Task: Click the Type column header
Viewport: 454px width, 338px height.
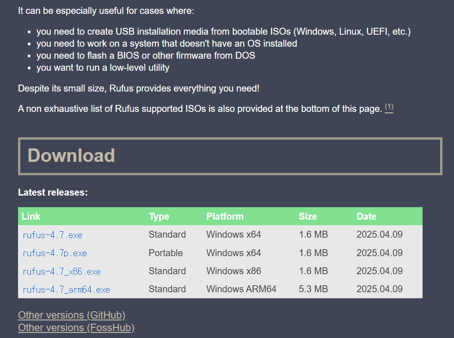Action: pos(159,216)
